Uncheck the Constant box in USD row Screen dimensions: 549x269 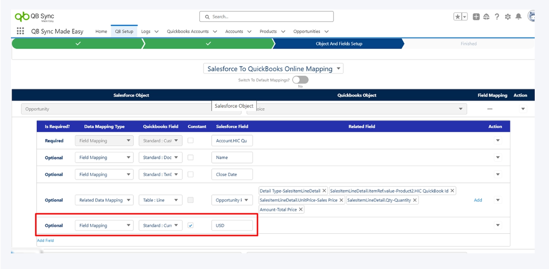coord(191,226)
